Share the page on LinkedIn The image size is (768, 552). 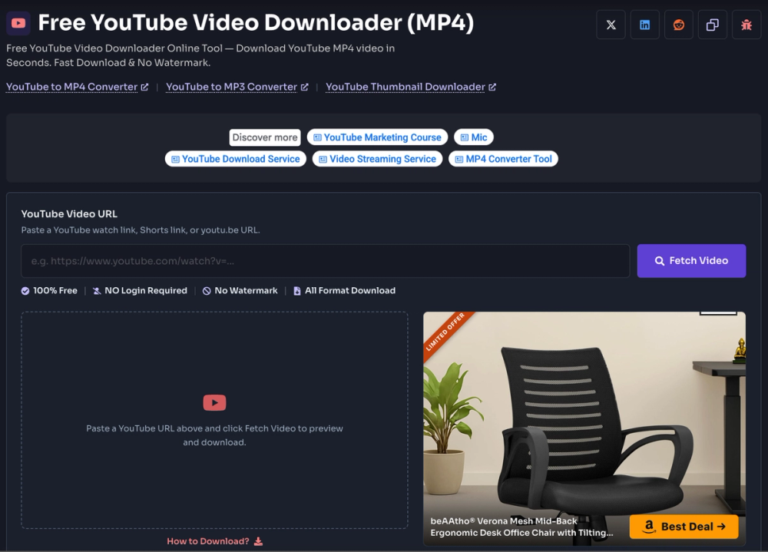point(644,25)
